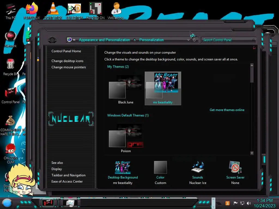Open the VM0Technic doctor icon shortcut

pyautogui.click(x=116, y=11)
